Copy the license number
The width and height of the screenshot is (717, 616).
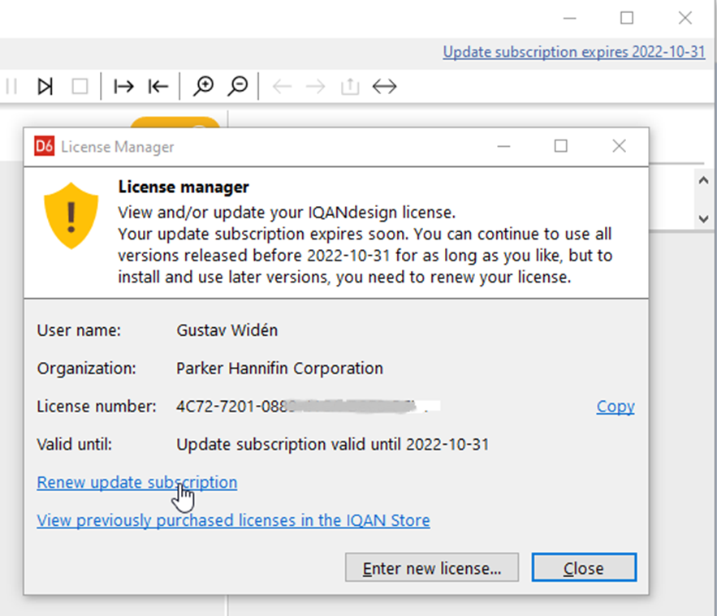point(615,407)
